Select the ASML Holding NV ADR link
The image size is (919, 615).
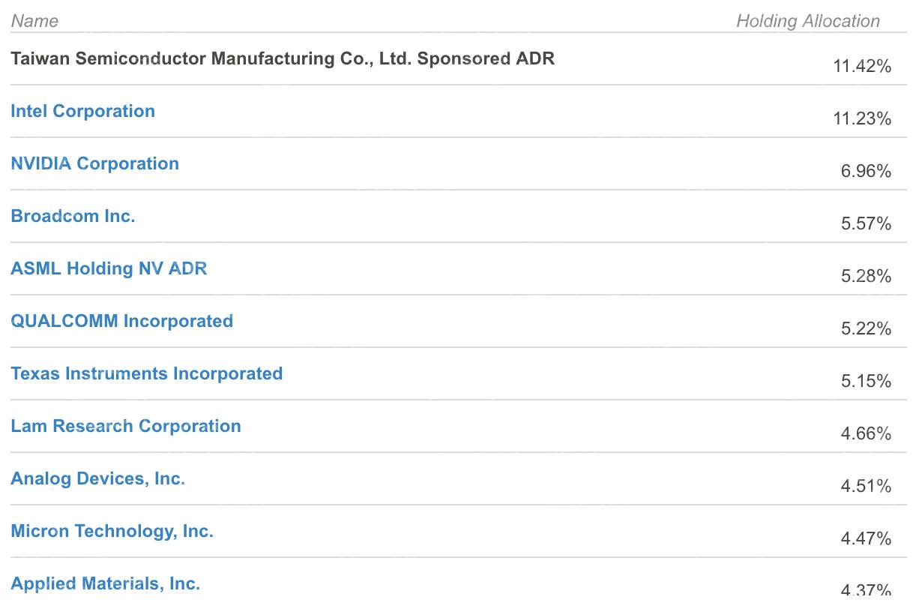tap(109, 268)
